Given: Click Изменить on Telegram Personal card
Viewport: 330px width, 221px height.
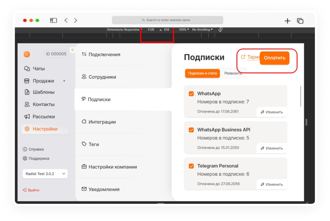Looking at the screenshot, I should 272,184.
